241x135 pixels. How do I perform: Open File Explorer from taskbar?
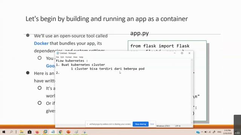(x=22, y=132)
